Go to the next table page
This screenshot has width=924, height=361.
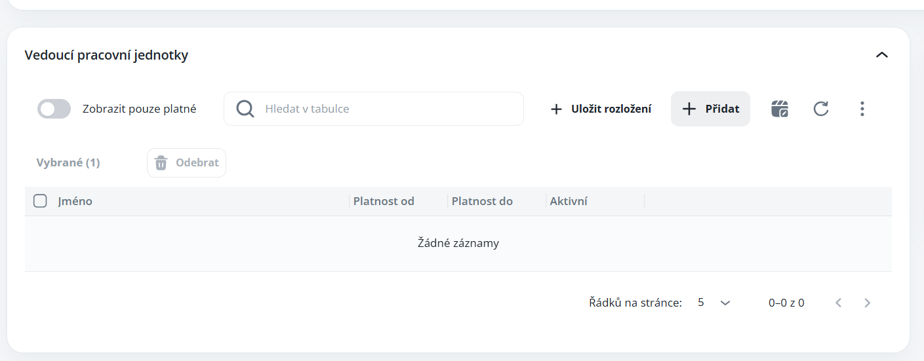(868, 303)
